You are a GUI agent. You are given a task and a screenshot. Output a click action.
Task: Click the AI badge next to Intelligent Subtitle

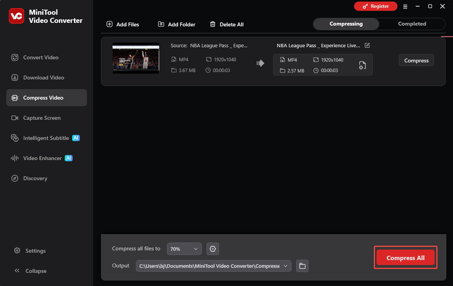pyautogui.click(x=76, y=138)
